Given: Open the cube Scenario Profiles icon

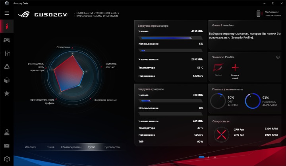Looking at the screenshot, I should pos(7,80).
